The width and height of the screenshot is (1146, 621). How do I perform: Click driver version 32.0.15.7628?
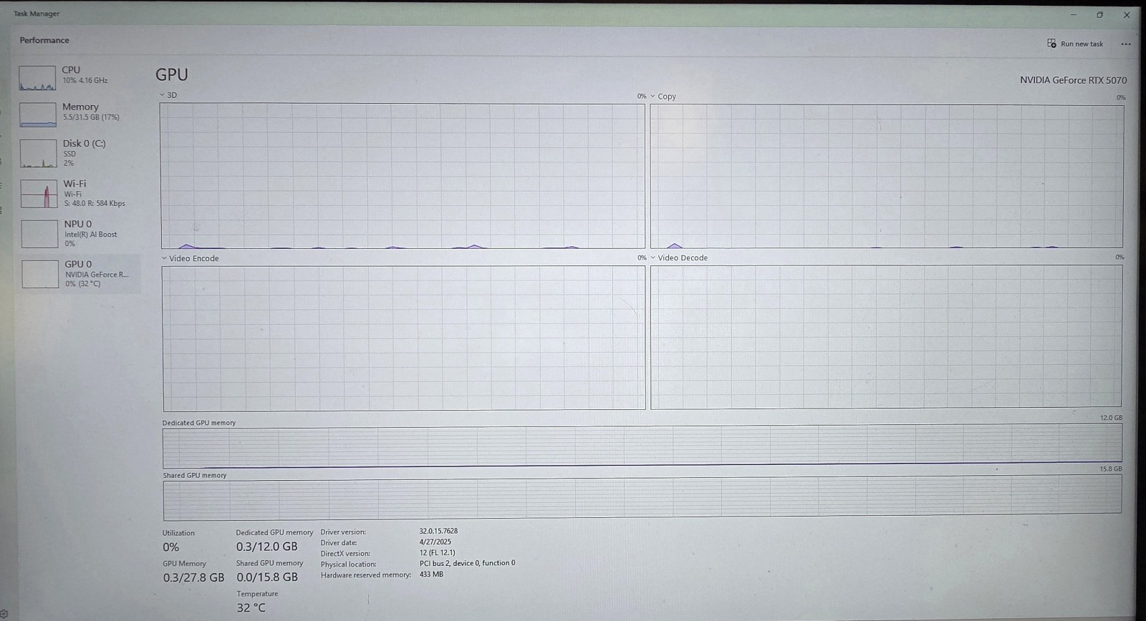coord(438,531)
